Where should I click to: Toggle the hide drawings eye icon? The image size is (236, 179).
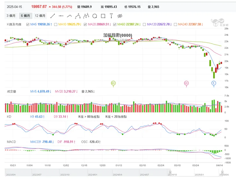120,16
